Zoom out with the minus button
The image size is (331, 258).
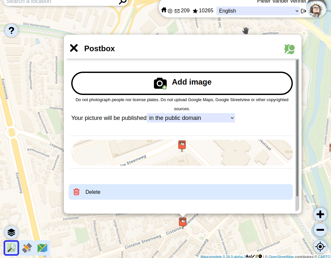pos(320,230)
